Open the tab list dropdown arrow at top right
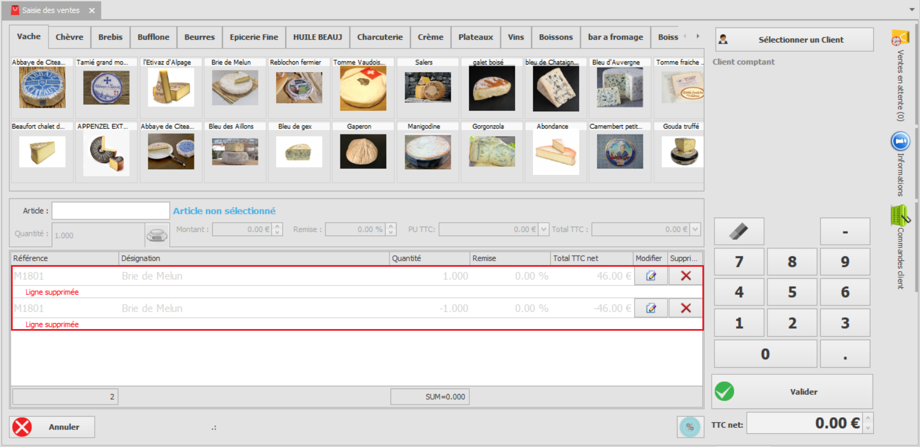920x447 pixels. point(912,9)
